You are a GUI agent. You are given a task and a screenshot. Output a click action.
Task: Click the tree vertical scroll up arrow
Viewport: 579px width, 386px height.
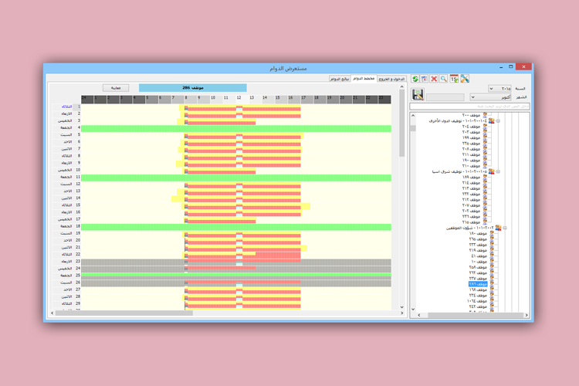(x=413, y=116)
